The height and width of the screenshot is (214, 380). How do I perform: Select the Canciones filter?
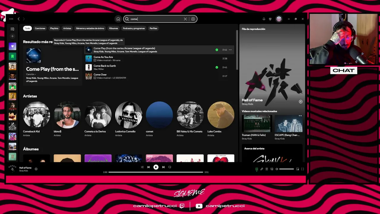pyautogui.click(x=40, y=28)
